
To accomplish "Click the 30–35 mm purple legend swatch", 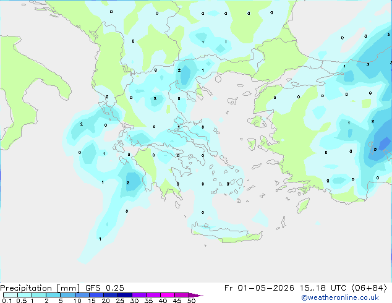I will tap(139, 295).
